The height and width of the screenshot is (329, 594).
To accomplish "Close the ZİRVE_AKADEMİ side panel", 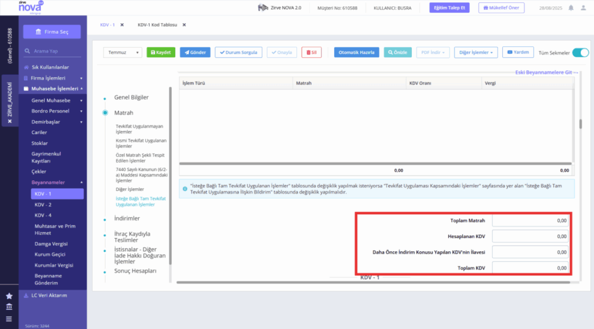I will (x=10, y=121).
